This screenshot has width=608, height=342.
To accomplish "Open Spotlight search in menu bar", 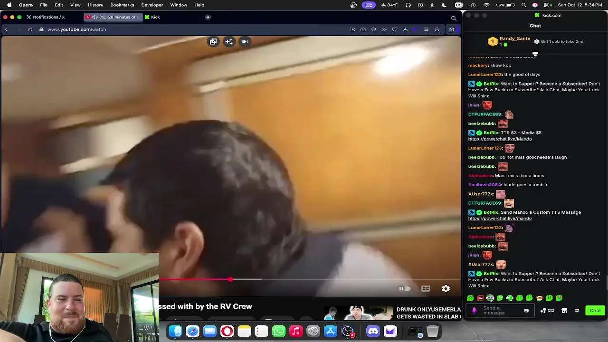I will [523, 5].
